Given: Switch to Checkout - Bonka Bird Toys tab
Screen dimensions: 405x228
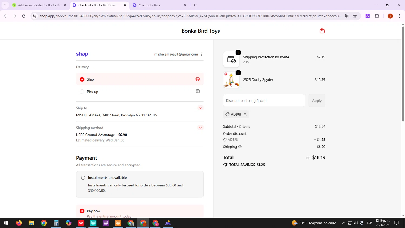Looking at the screenshot, I should [99, 5].
